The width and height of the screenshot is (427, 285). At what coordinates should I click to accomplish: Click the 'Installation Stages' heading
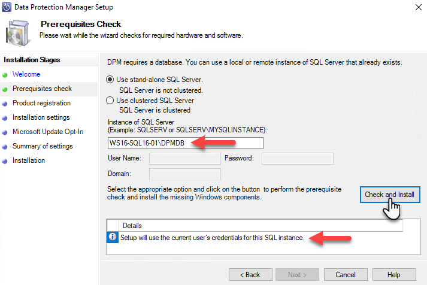point(32,60)
